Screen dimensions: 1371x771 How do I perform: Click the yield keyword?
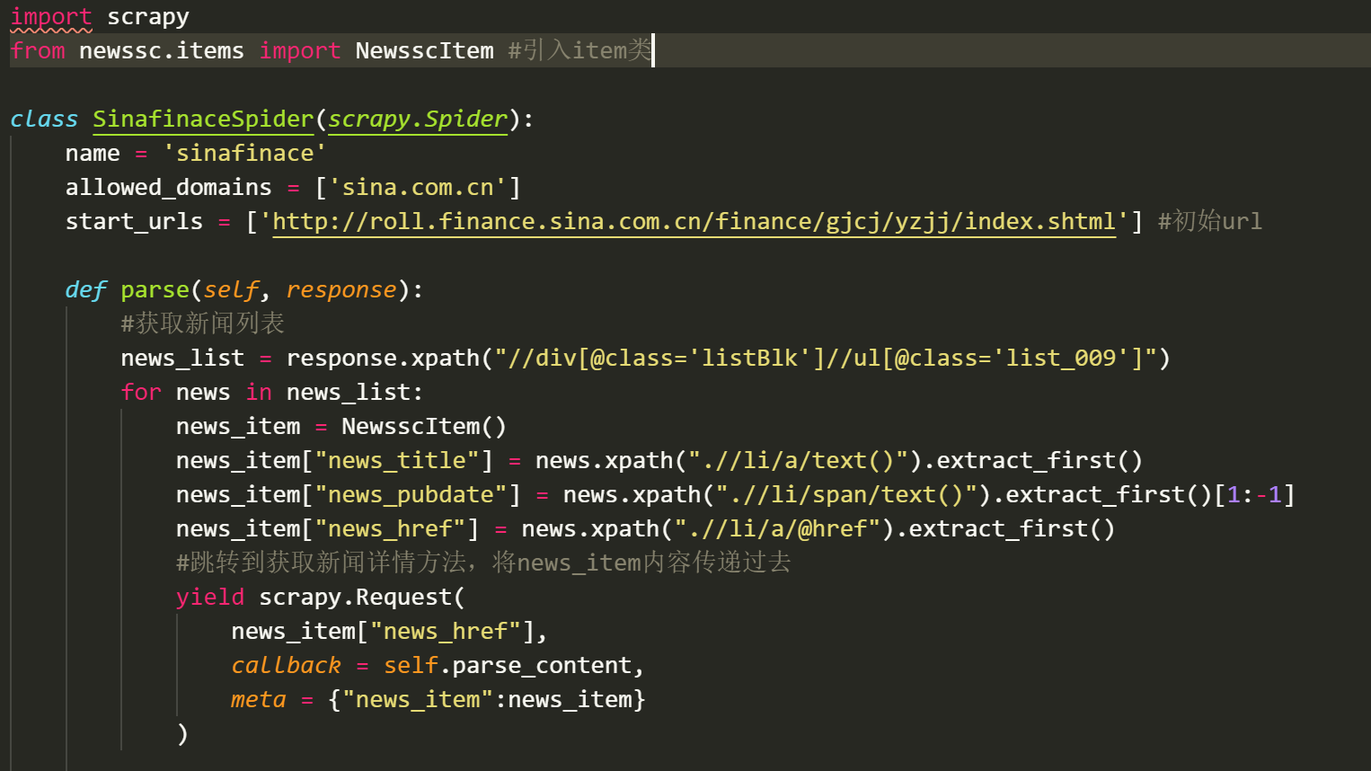[x=210, y=598]
